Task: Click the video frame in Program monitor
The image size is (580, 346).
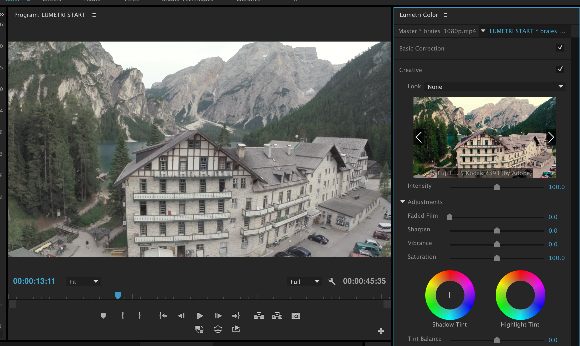Action: pos(200,149)
